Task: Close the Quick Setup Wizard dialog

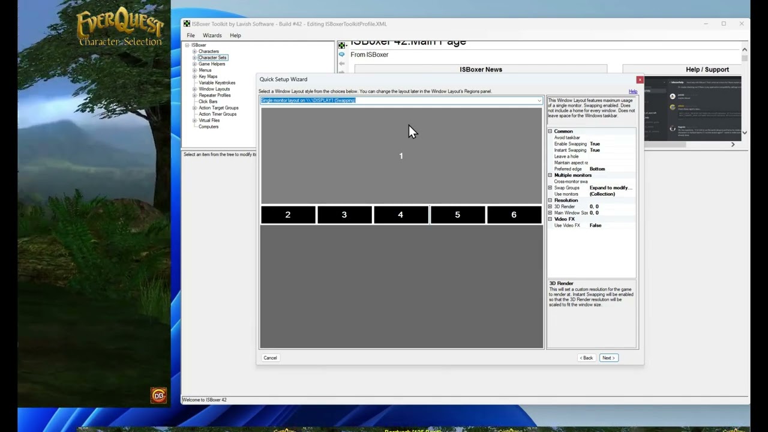Action: pos(640,79)
